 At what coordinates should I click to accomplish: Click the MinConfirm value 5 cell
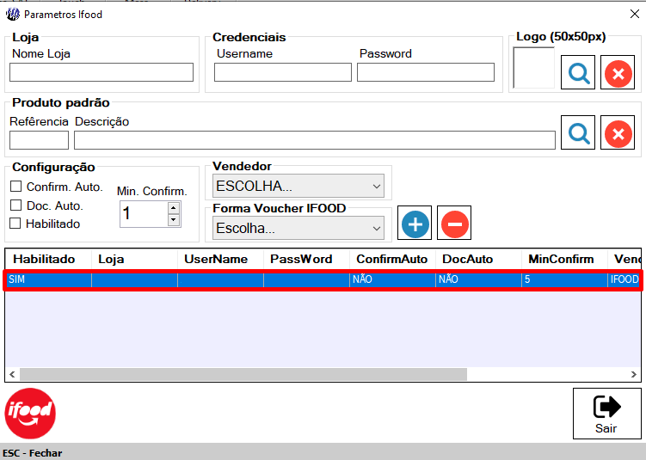(564, 279)
